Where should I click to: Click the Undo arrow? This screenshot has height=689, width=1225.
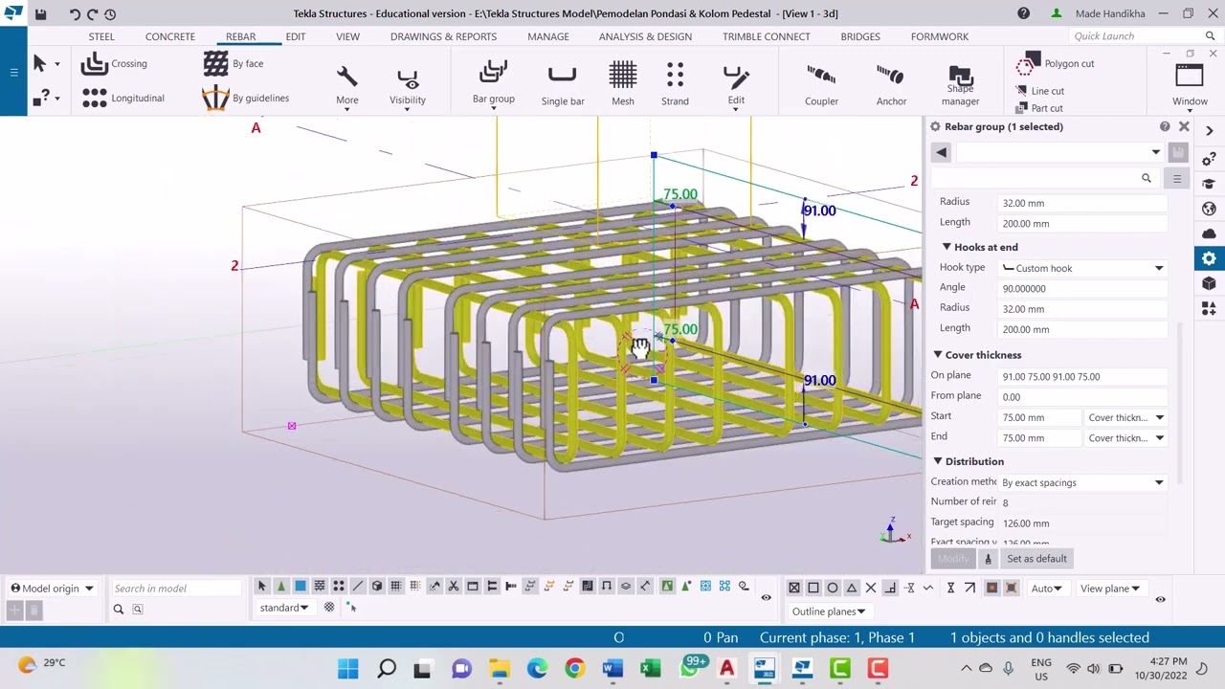point(75,13)
